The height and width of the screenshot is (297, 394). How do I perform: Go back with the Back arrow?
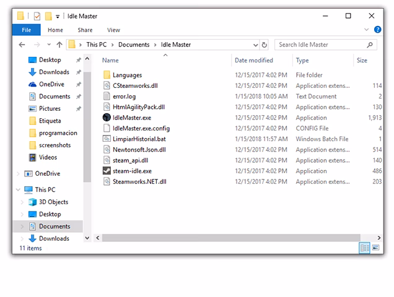click(x=22, y=45)
